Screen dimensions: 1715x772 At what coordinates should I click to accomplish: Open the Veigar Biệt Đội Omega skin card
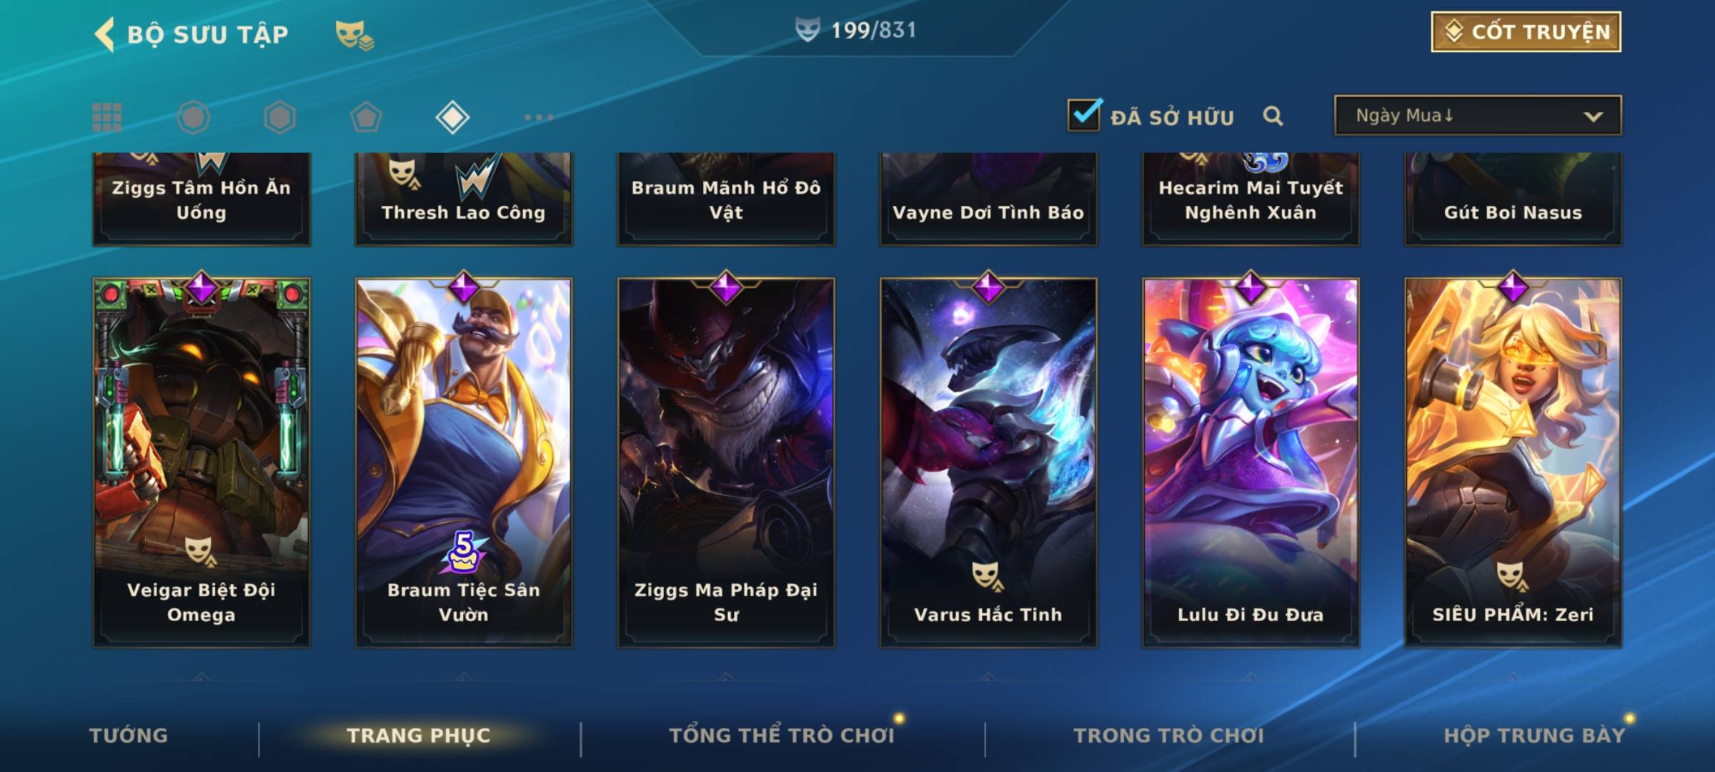coord(202,462)
